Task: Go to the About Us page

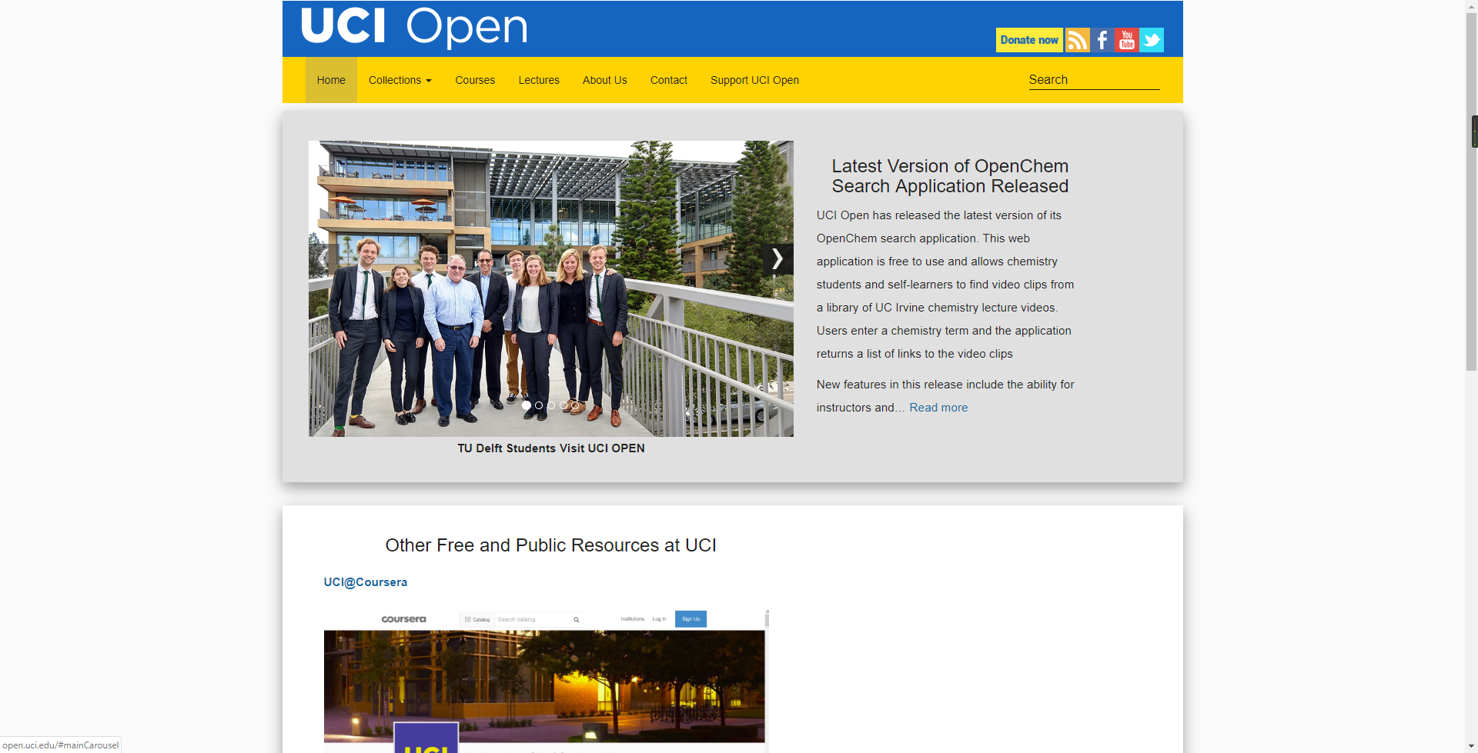Action: (x=604, y=80)
